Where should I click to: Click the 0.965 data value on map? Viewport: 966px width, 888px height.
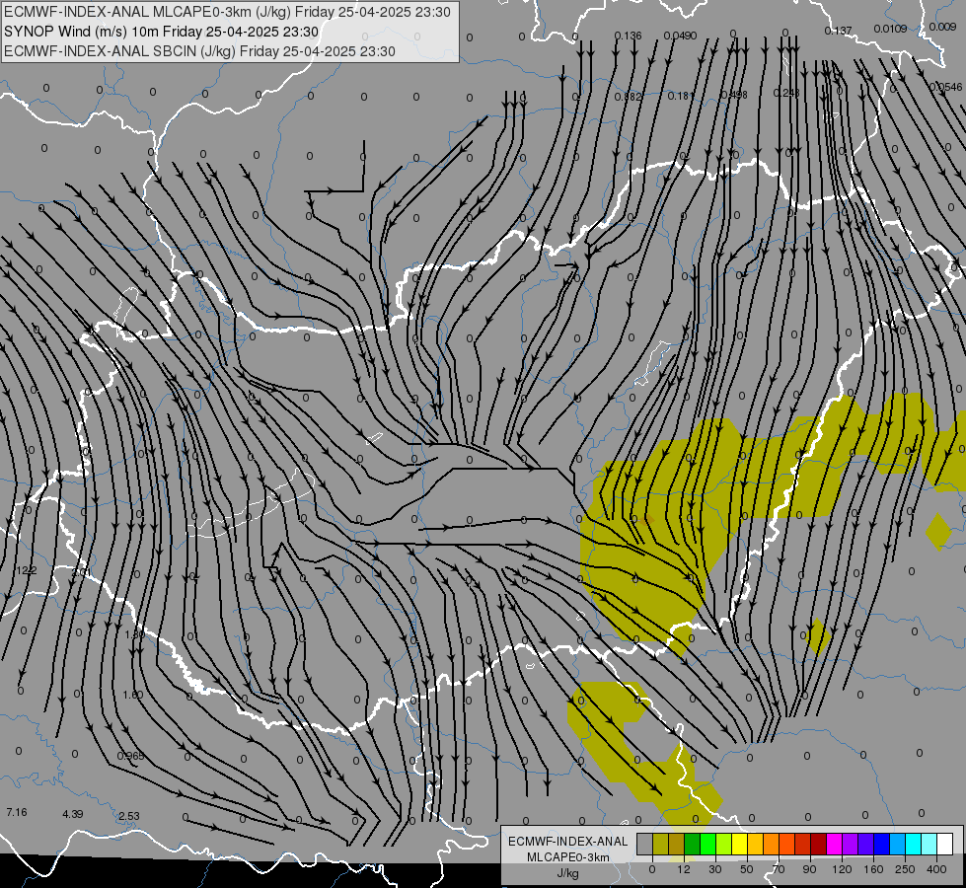click(x=130, y=756)
